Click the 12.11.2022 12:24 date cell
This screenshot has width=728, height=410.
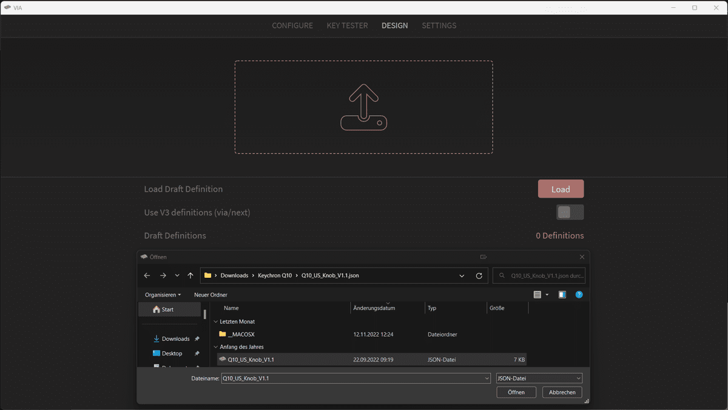coord(373,334)
